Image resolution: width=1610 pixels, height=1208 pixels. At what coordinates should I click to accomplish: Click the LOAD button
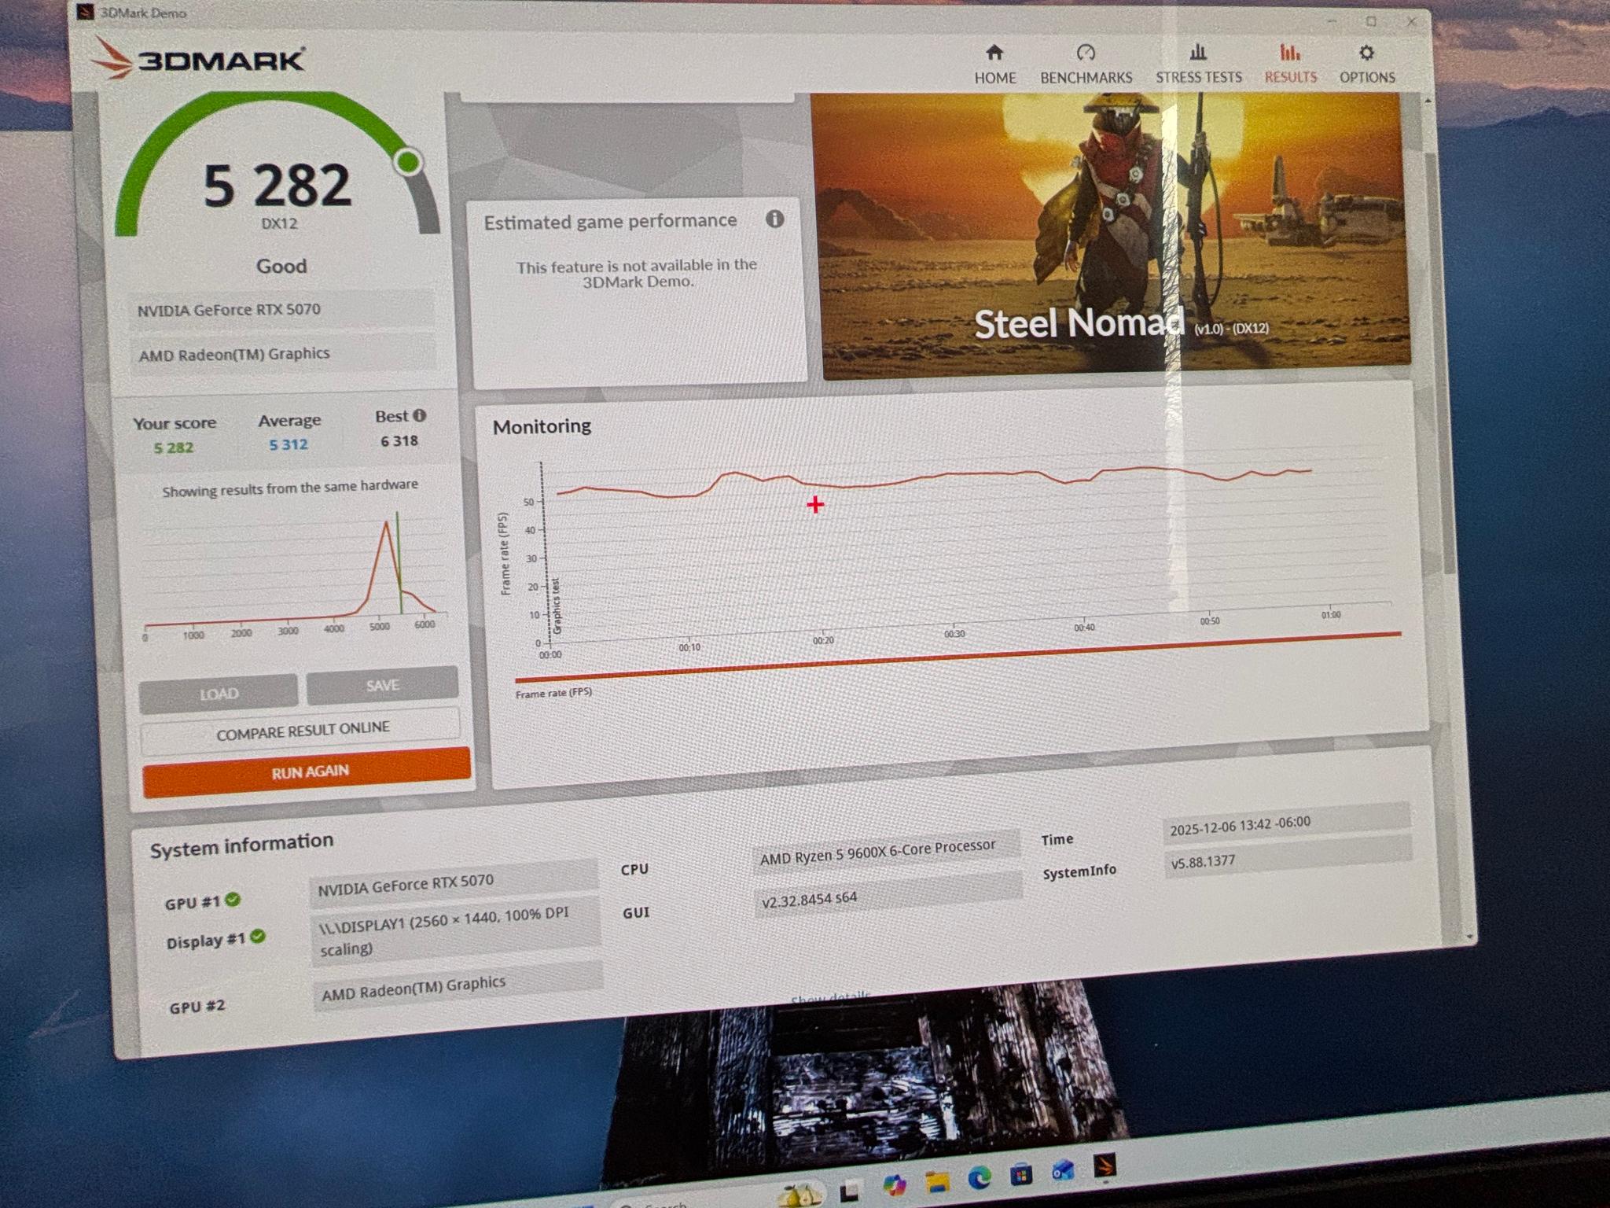tap(219, 694)
